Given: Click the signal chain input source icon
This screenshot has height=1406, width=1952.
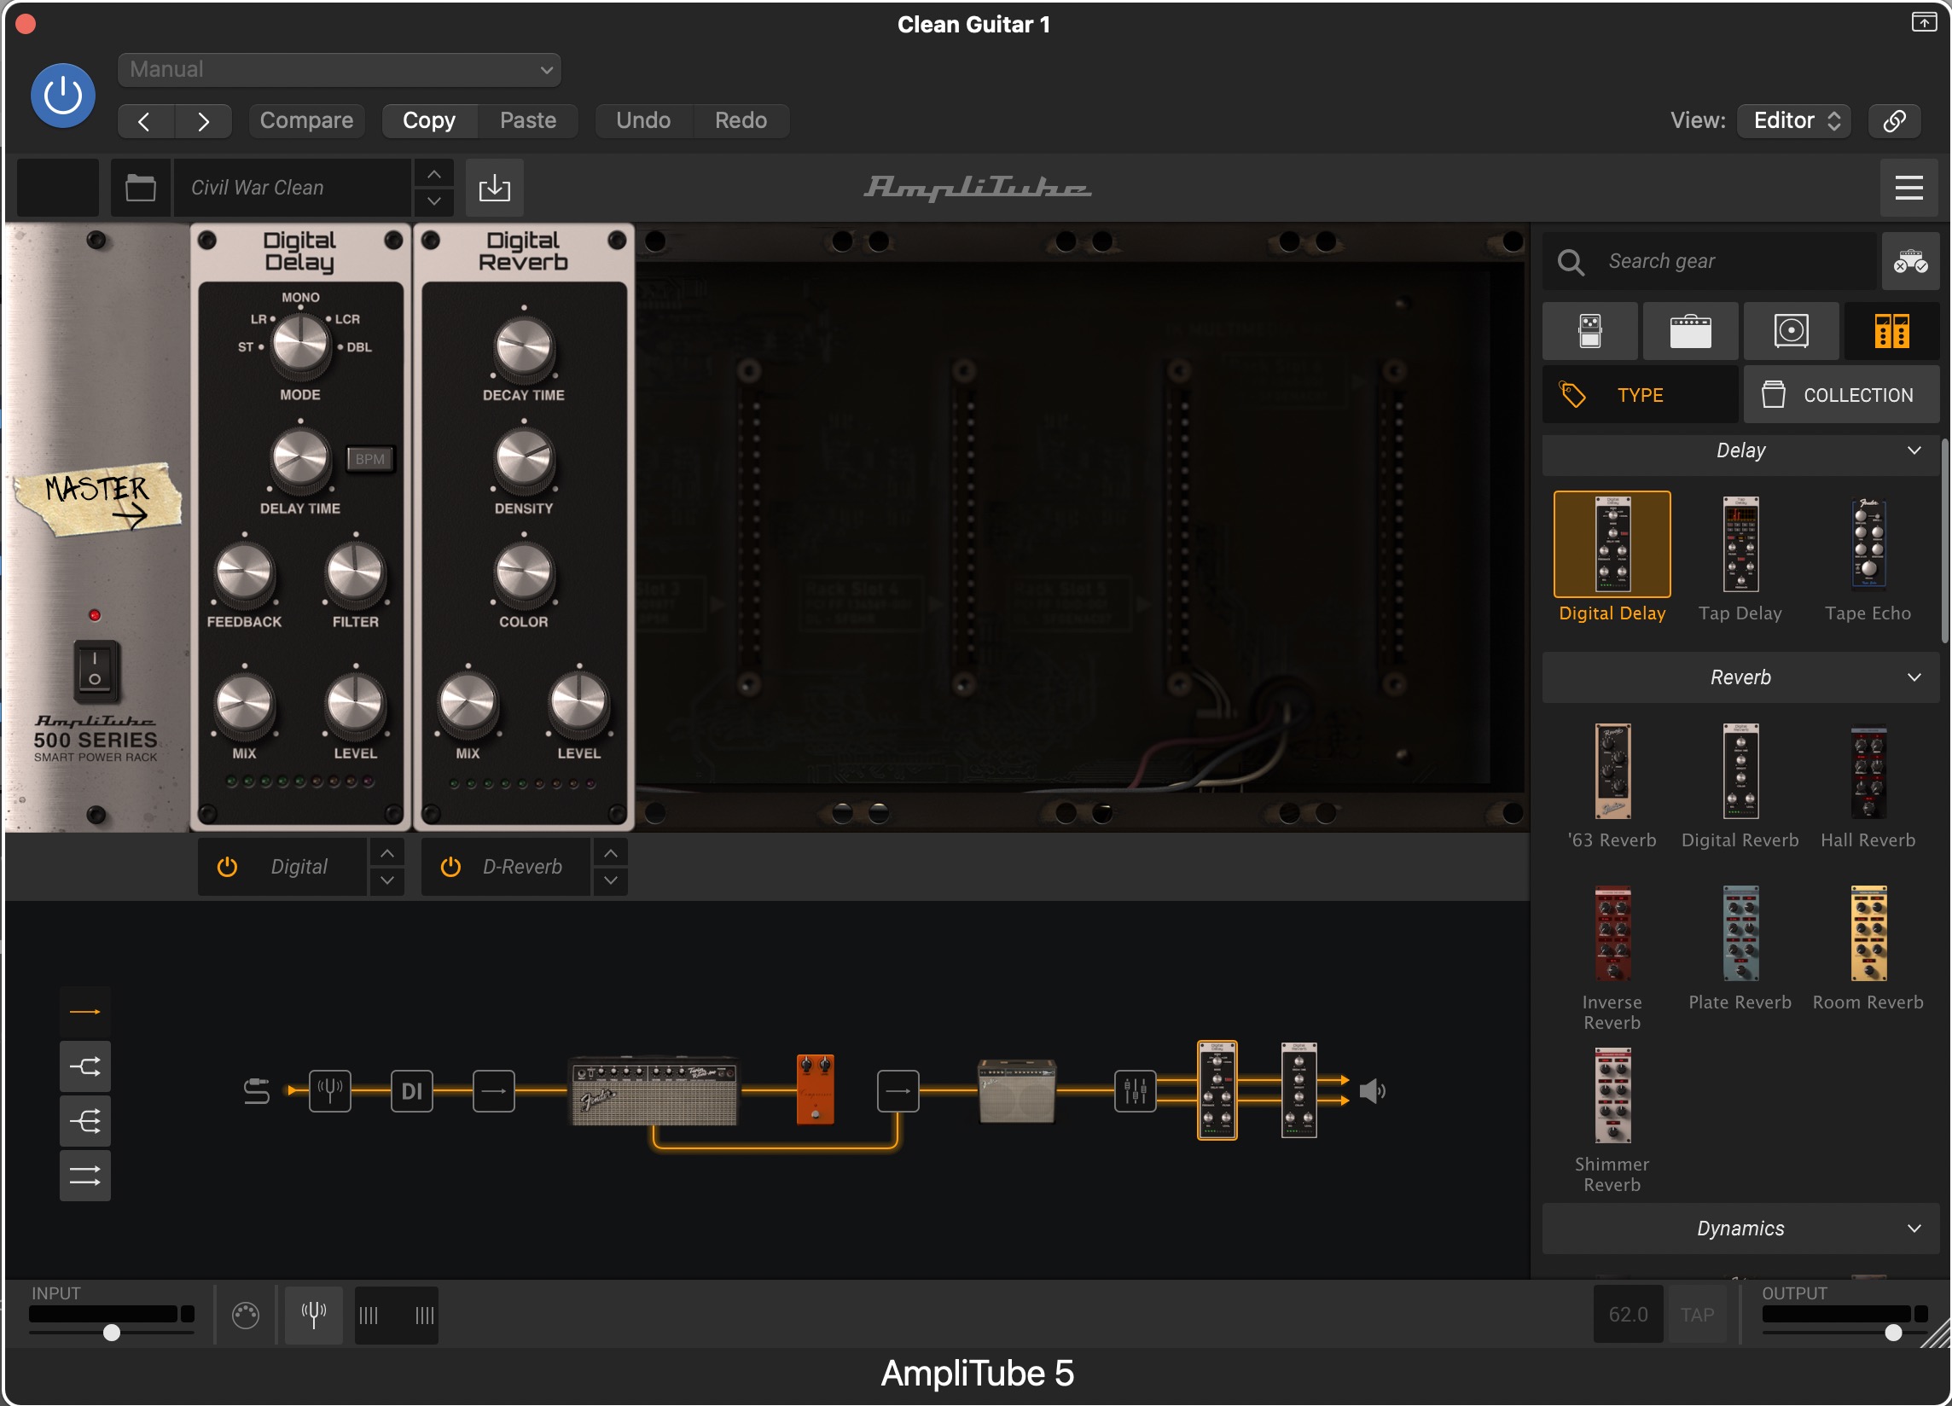Looking at the screenshot, I should (257, 1091).
